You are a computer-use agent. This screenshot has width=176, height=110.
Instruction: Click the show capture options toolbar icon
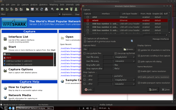coord(7,9)
